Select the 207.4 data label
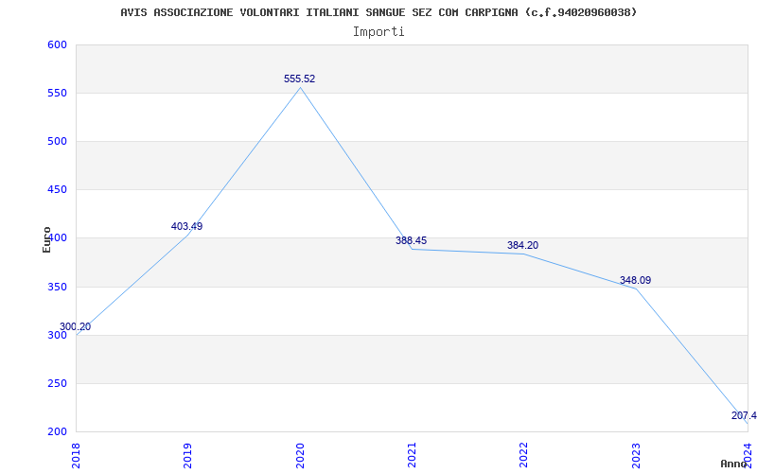Viewport: 757px width, 473px height. [744, 415]
